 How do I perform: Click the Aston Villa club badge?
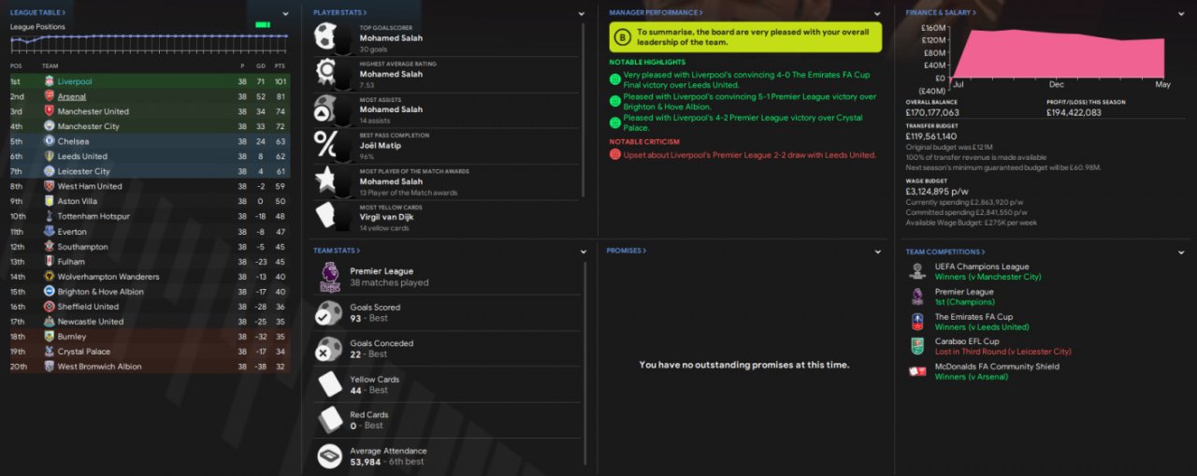tap(49, 201)
